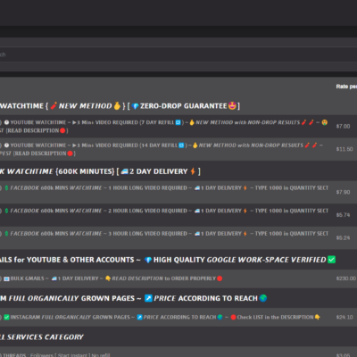Click the refill icon in 14 DAY REFILL row

point(181,145)
